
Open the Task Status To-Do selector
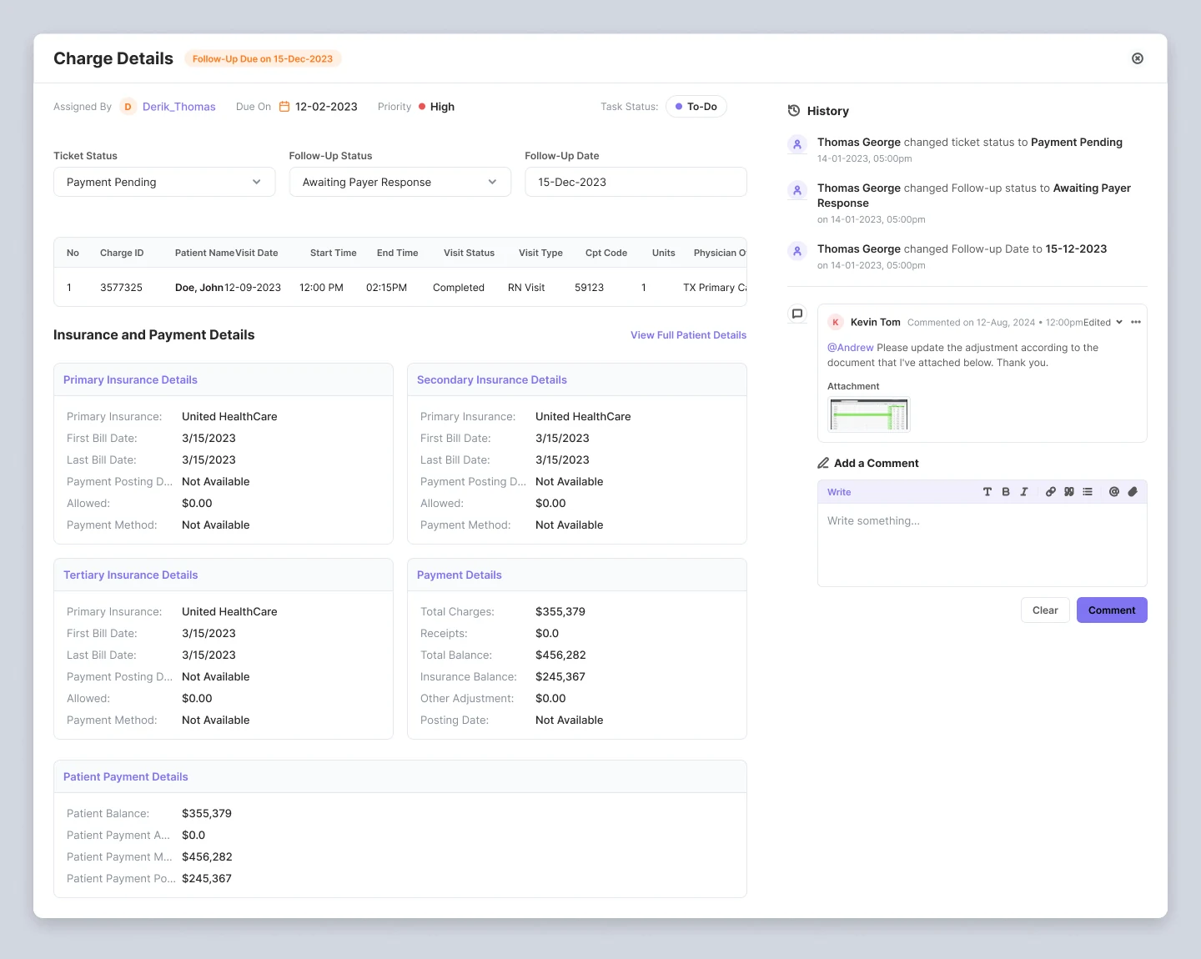pyautogui.click(x=696, y=107)
